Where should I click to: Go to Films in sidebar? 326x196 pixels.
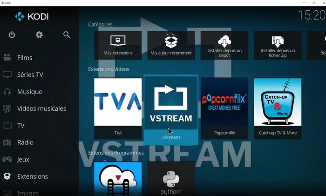[25, 58]
